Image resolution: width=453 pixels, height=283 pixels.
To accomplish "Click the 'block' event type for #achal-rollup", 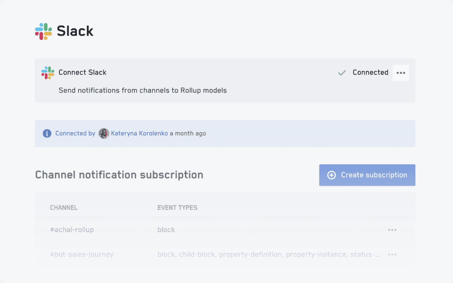I will 166,230.
